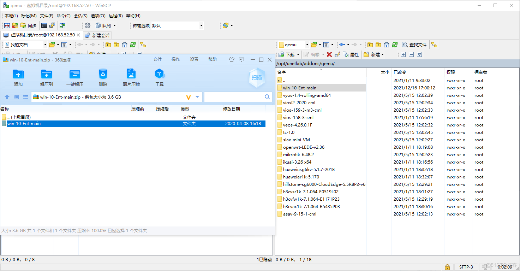
Task: Refresh the remote panel
Action: tap(395, 45)
